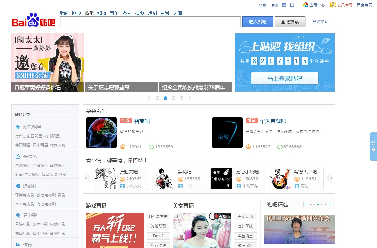Select the first banner carousel dot
Screen dimensions: 377x248
click(x=158, y=98)
